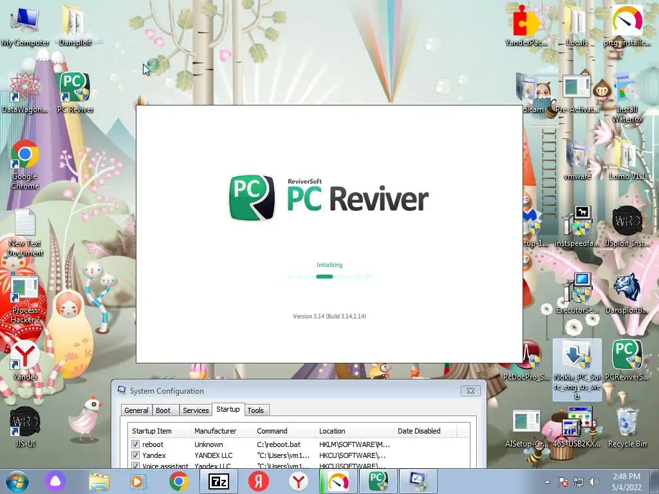Switch to System Configuration taskbar item

418,481
